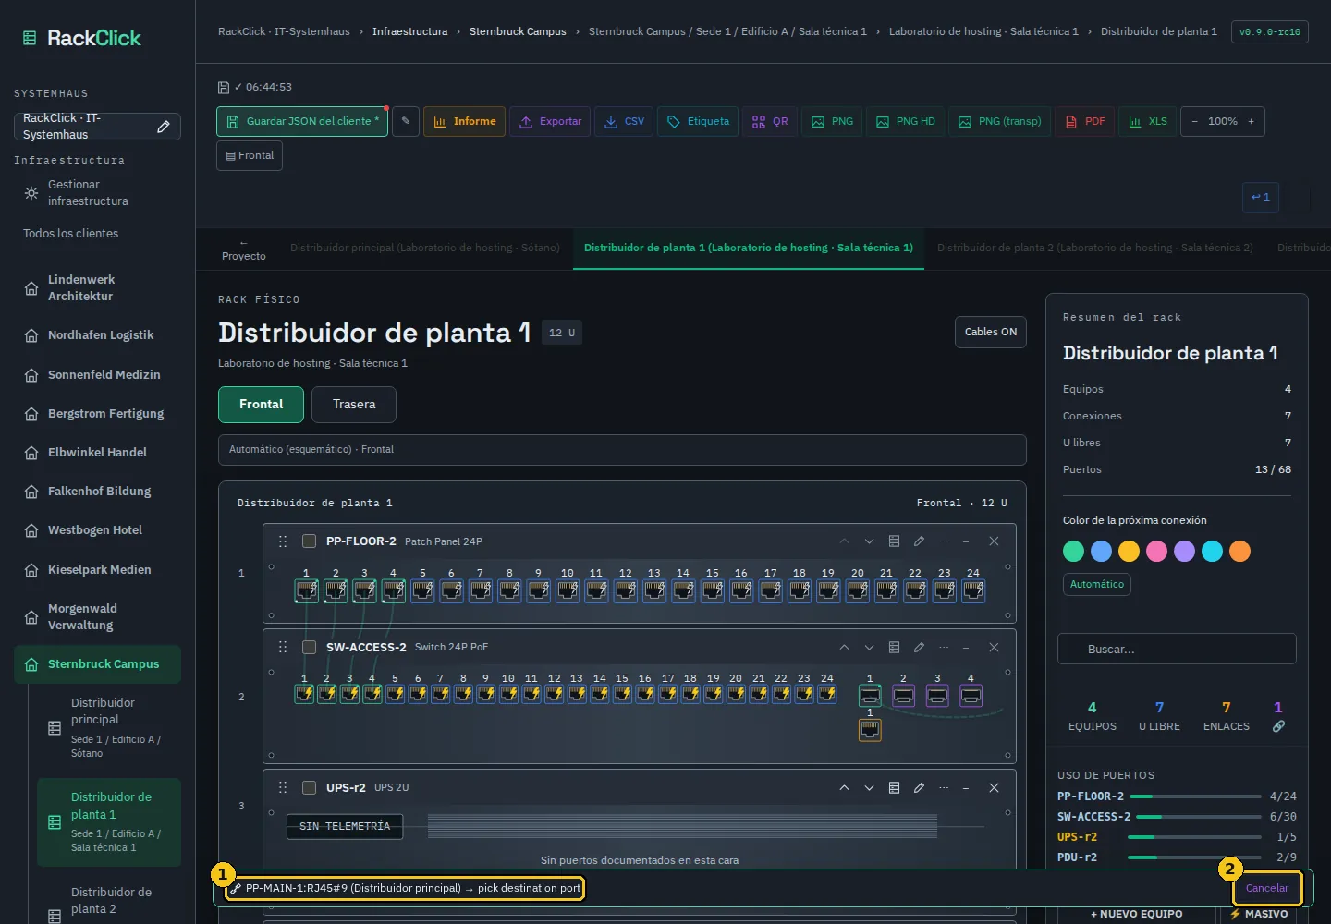This screenshot has height=924, width=1331.
Task: Edit UPS-r2 using its pencil icon
Action: click(919, 788)
